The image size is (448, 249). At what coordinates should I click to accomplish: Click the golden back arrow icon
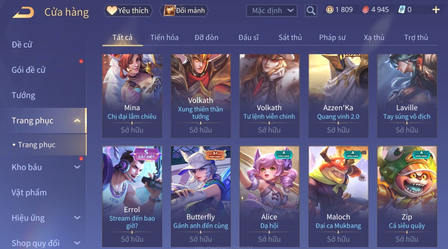click(x=23, y=12)
